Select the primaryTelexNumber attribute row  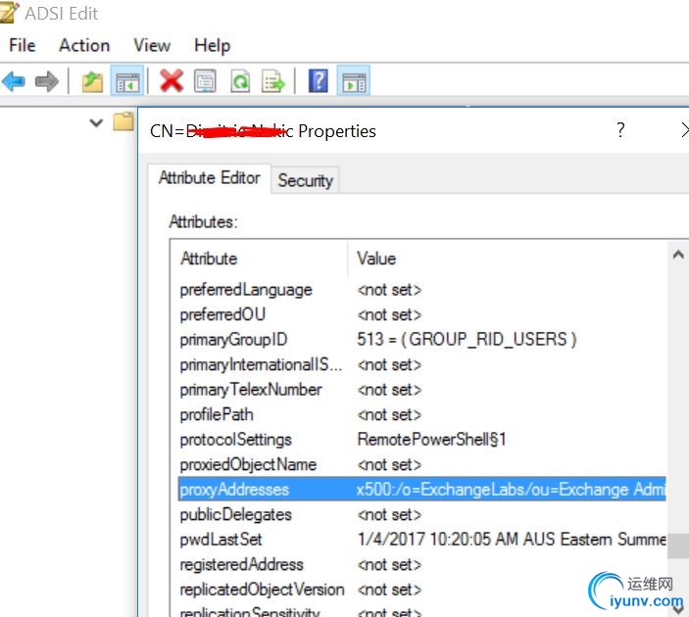click(x=421, y=390)
